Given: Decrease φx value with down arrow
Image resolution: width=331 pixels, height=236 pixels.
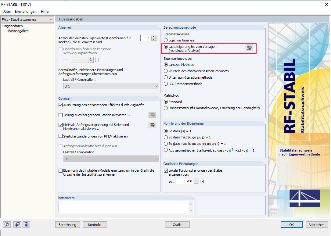Looking at the screenshot, I should [196, 182].
